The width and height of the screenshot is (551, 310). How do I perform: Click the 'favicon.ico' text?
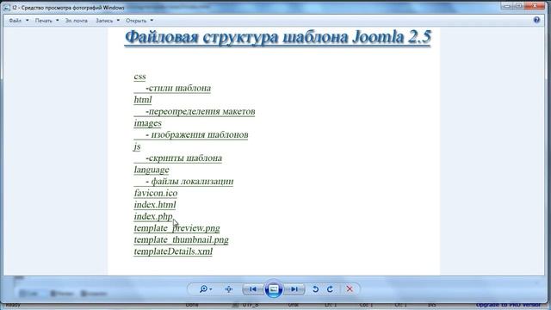(156, 193)
